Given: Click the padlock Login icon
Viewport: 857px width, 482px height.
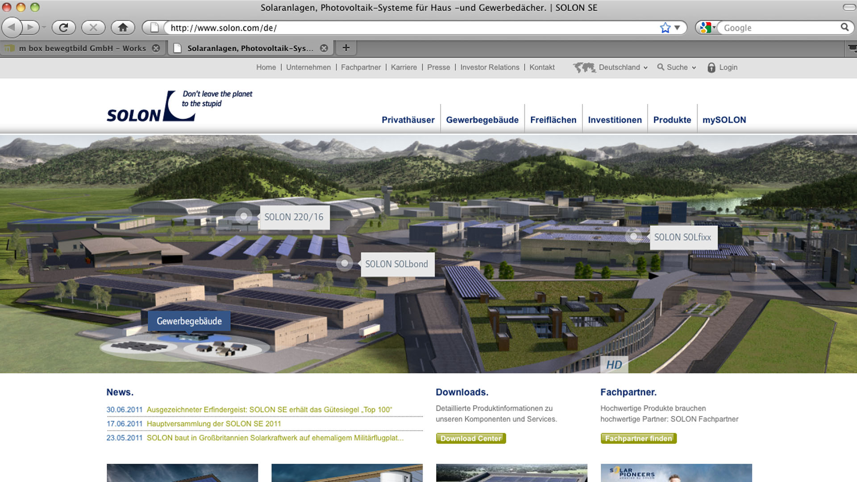Looking at the screenshot, I should pos(711,68).
